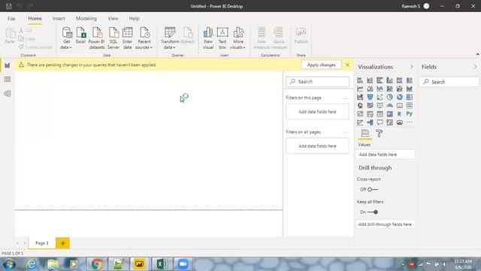Click the Apply changes button

pos(321,65)
